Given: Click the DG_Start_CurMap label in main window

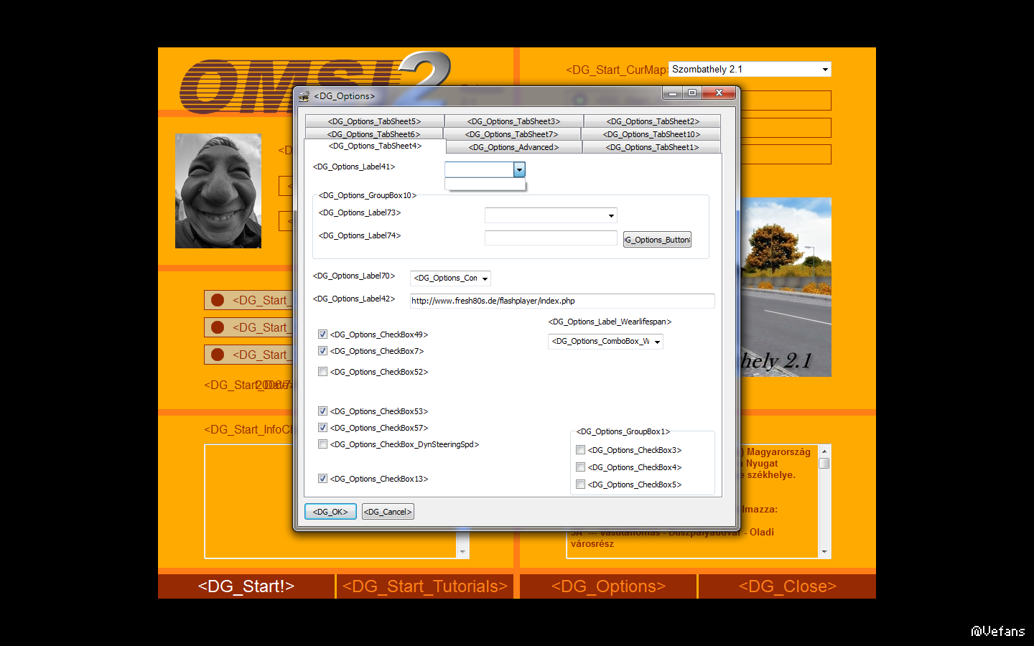Looking at the screenshot, I should pos(617,70).
